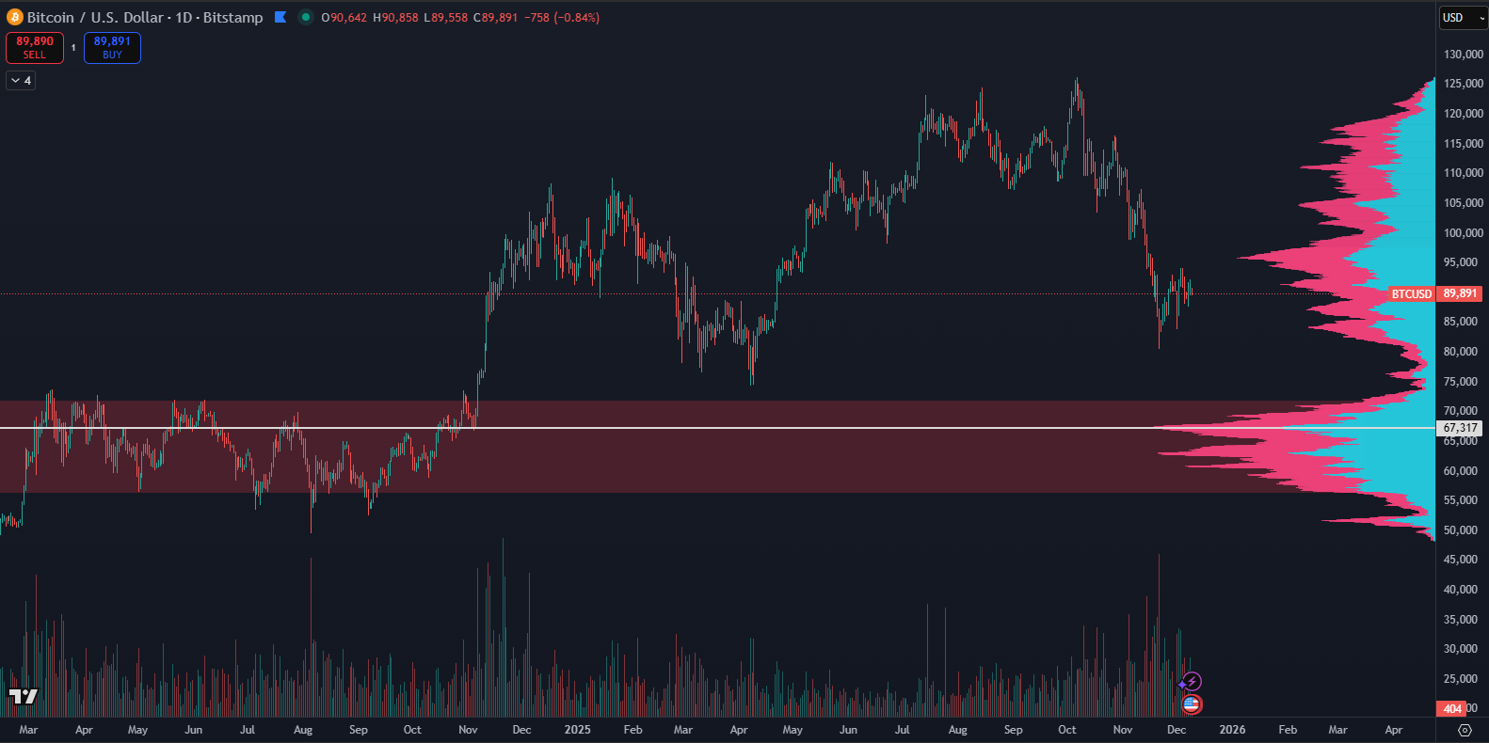
Task: Click the 2025 label on time axis
Action: point(577,730)
